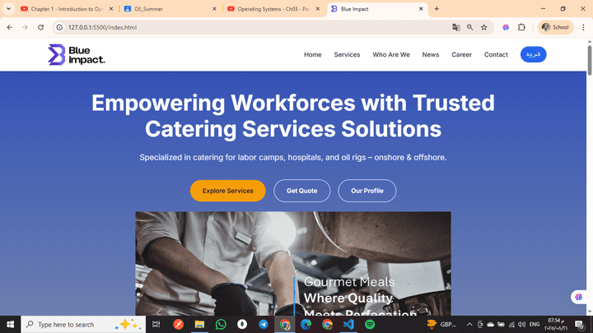The width and height of the screenshot is (593, 333).
Task: Open the Services nav menu item
Action: tap(347, 55)
